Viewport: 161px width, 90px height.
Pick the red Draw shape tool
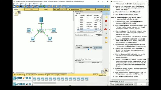(105, 29)
